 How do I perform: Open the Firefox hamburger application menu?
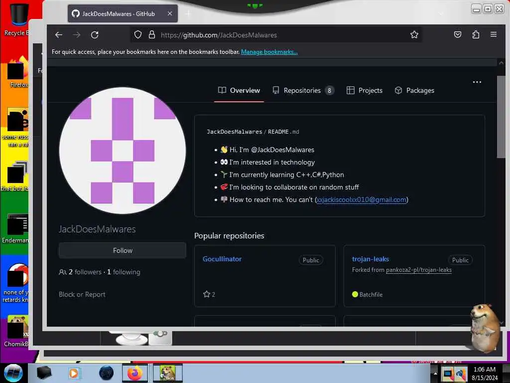[494, 34]
